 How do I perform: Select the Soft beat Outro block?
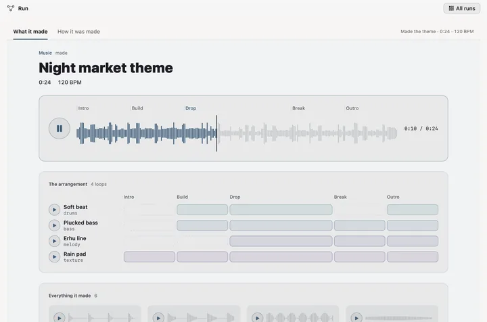413,210
